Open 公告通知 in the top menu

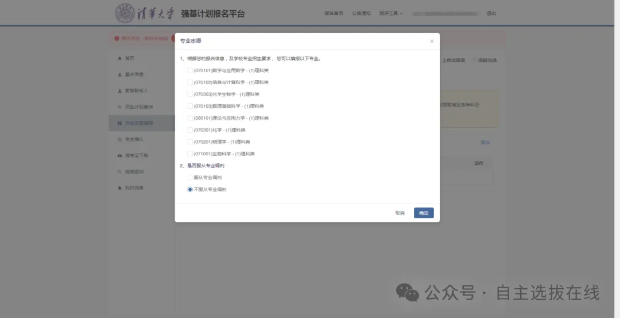[361, 13]
